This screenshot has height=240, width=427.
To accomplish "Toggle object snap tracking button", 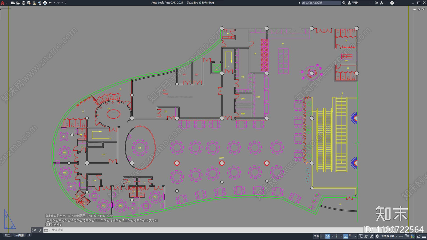I will (x=346, y=236).
